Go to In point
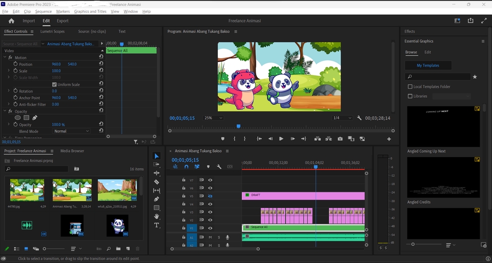The image size is (492, 263). [x=259, y=139]
